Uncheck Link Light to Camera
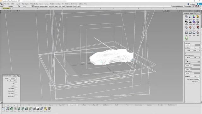Image resolution: width=202 pixels, height=114 pixels. pos(199,79)
